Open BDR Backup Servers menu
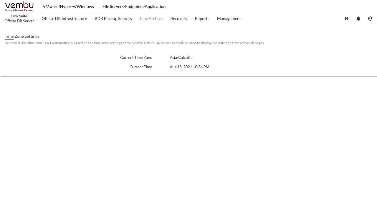The height and width of the screenshot is (197, 377). 113,19
